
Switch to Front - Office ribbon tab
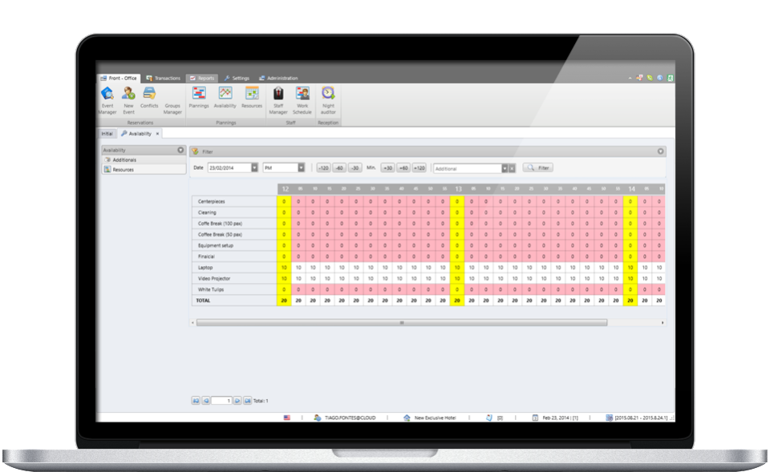pyautogui.click(x=119, y=78)
